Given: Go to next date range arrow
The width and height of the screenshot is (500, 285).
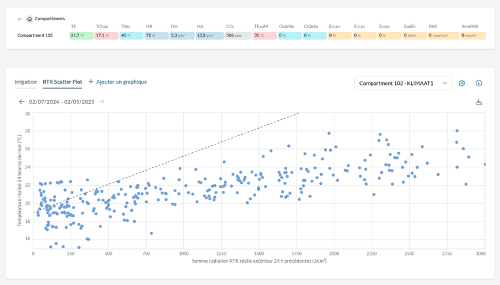Looking at the screenshot, I should pyautogui.click(x=101, y=102).
